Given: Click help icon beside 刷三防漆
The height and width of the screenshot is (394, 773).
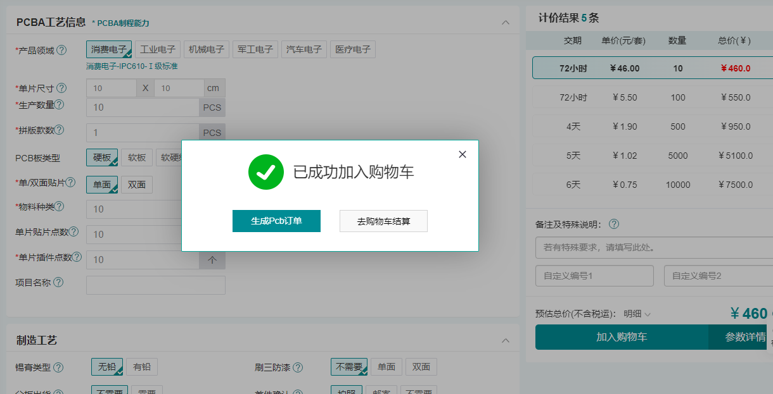Looking at the screenshot, I should tap(298, 367).
